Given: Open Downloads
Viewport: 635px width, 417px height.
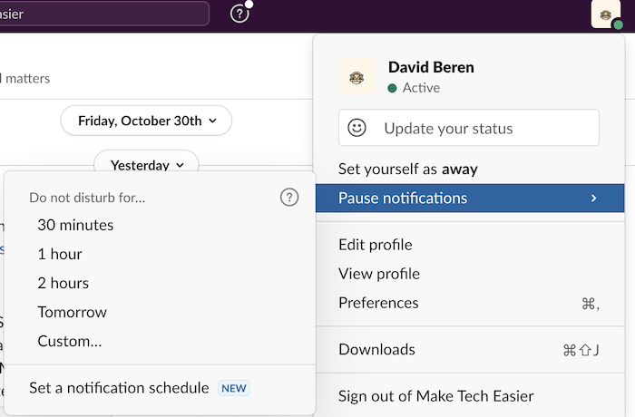Looking at the screenshot, I should click(470, 349).
